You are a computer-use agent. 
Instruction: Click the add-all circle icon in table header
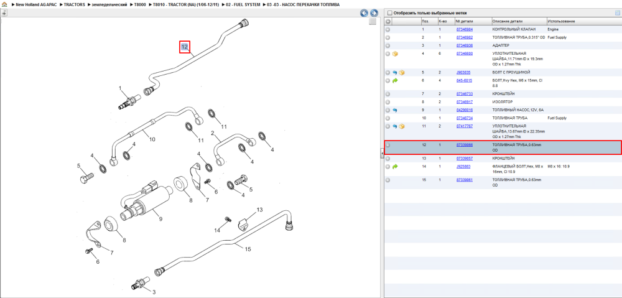[x=388, y=21]
